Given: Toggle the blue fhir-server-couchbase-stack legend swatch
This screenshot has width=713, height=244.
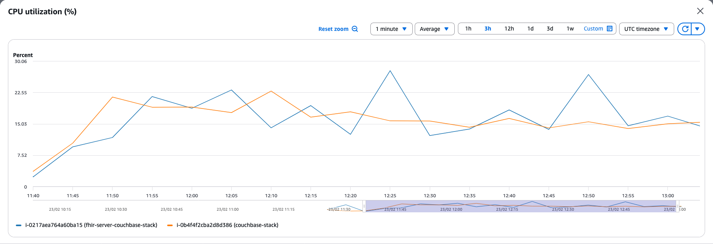Looking at the screenshot, I should (19, 225).
